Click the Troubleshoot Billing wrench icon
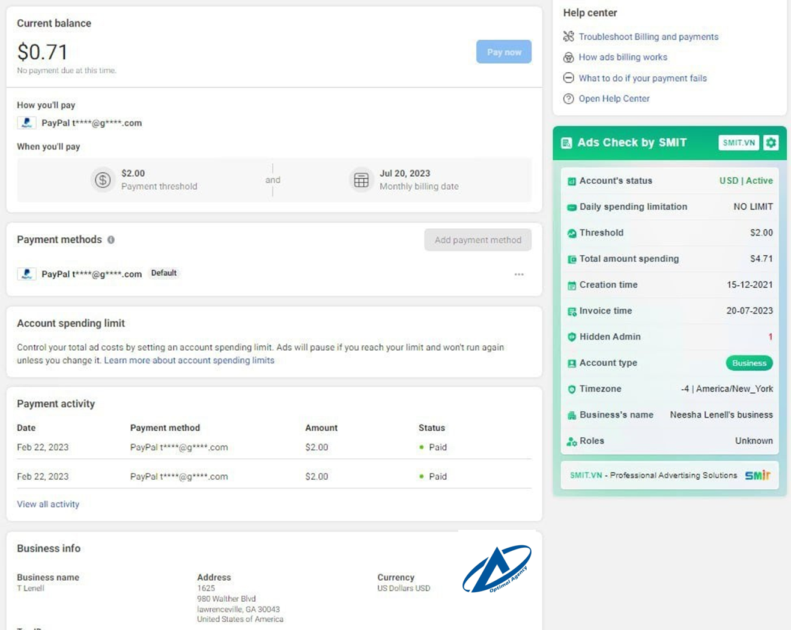This screenshot has width=791, height=630. pos(568,37)
